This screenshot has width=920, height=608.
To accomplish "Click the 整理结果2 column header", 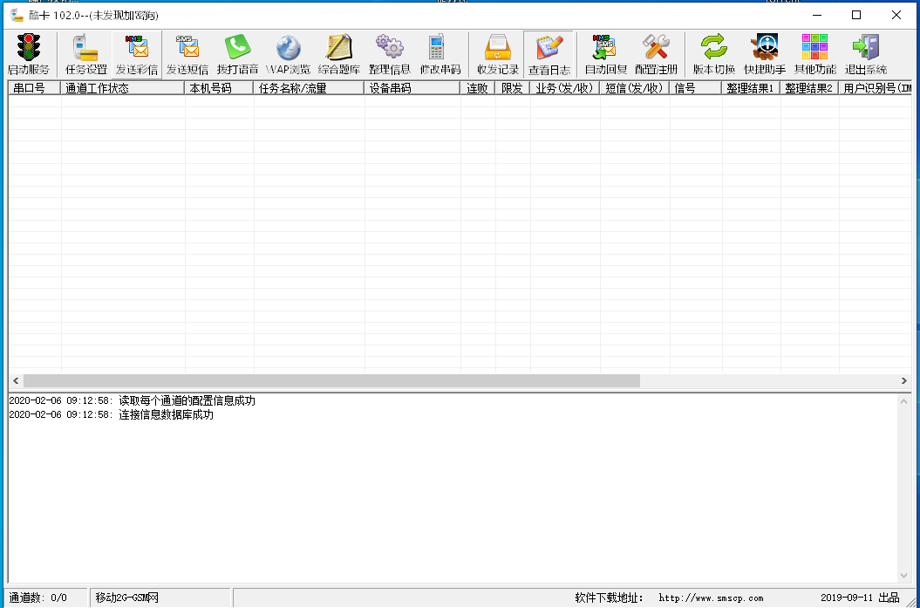I will tap(809, 88).
